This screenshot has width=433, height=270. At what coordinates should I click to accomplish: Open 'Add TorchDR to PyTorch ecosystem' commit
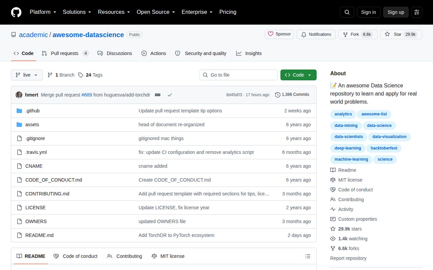tap(176, 235)
